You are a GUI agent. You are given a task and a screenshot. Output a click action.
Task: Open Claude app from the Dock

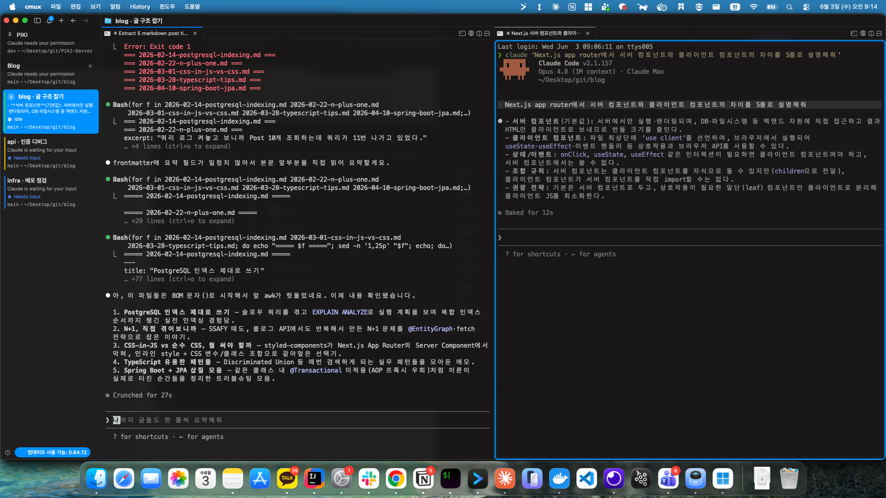(x=505, y=479)
